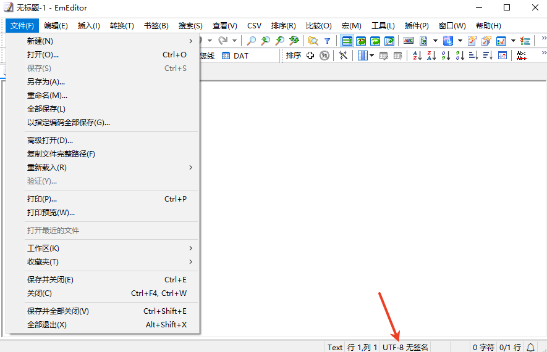
Task: Sort A to Z ascending icon
Action: click(x=417, y=55)
